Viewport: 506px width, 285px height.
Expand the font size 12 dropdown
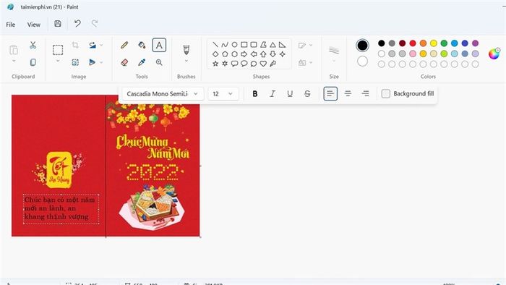[223, 93]
